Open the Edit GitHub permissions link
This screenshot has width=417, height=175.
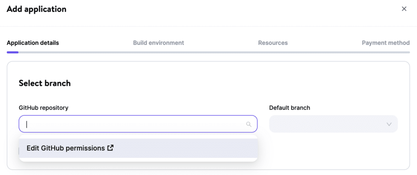point(66,148)
